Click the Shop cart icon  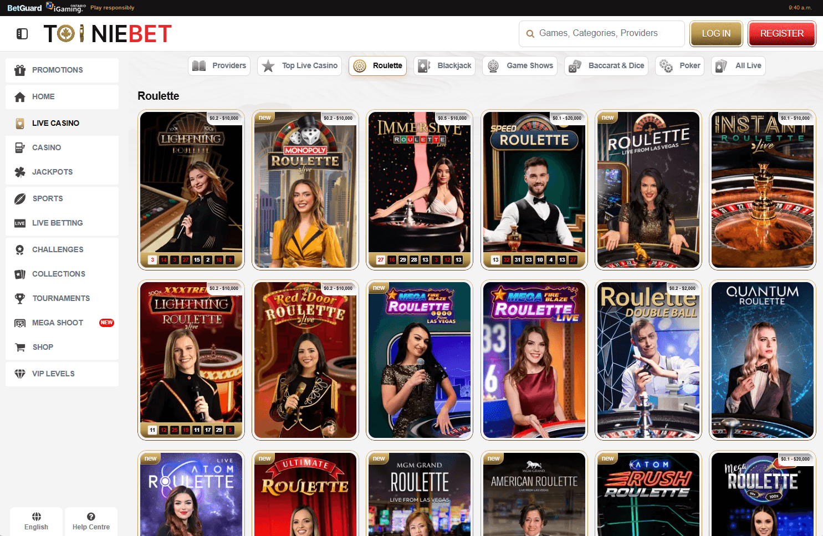(20, 347)
